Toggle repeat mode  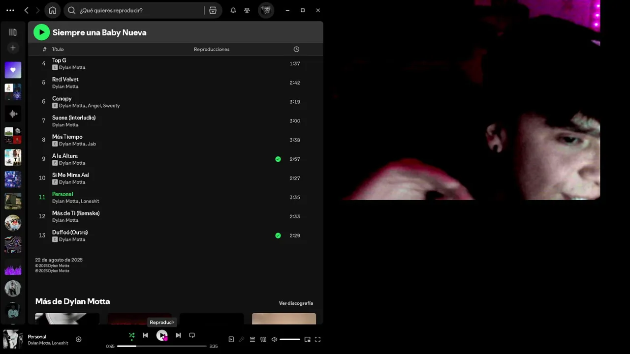pyautogui.click(x=192, y=335)
